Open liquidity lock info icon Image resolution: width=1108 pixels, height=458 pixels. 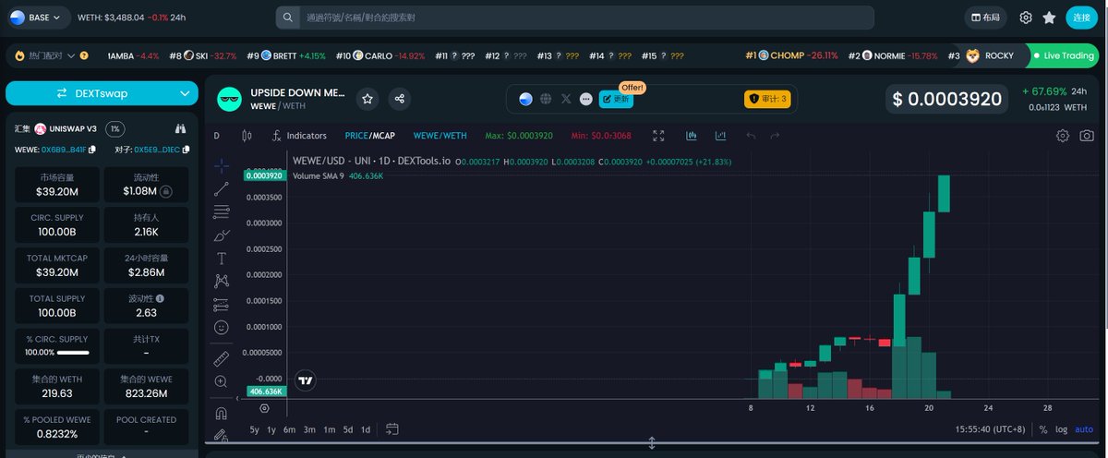tap(165, 191)
